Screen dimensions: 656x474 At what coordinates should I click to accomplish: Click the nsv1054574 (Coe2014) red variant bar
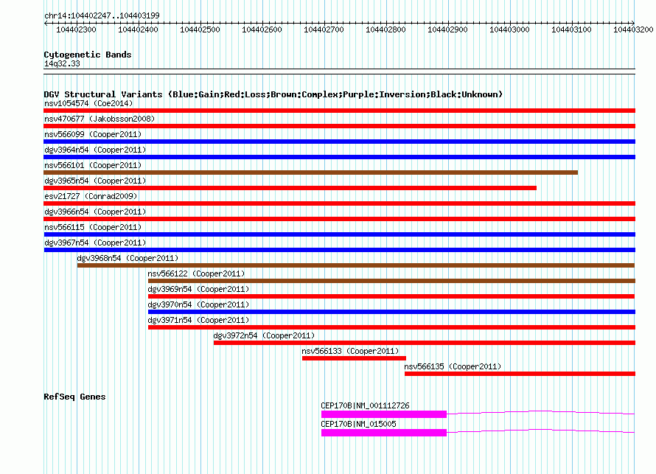(339, 111)
